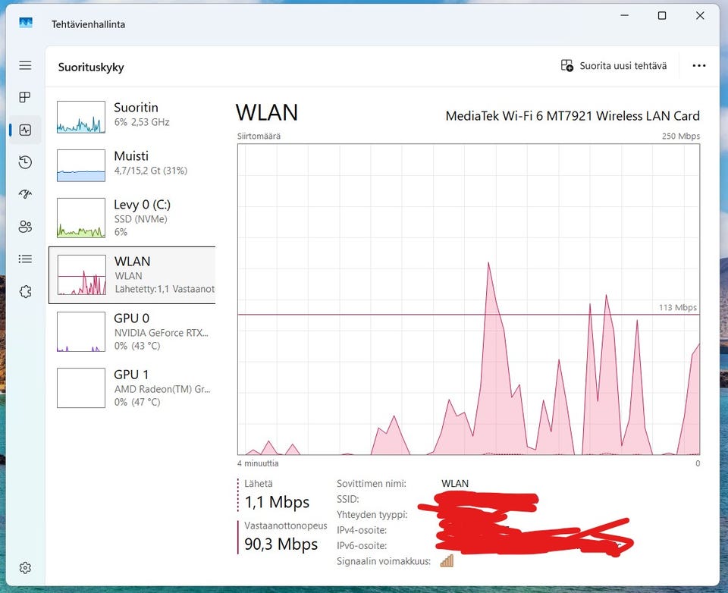Viewport: 728px width, 593px height.
Task: Click the SSID label
Action: click(x=348, y=499)
